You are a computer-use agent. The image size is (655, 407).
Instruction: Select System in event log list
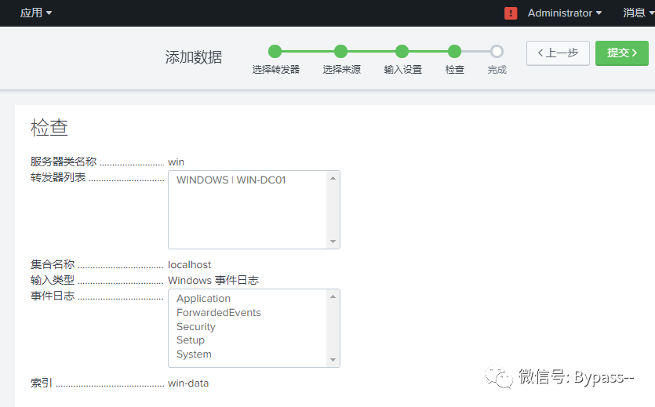tap(194, 354)
